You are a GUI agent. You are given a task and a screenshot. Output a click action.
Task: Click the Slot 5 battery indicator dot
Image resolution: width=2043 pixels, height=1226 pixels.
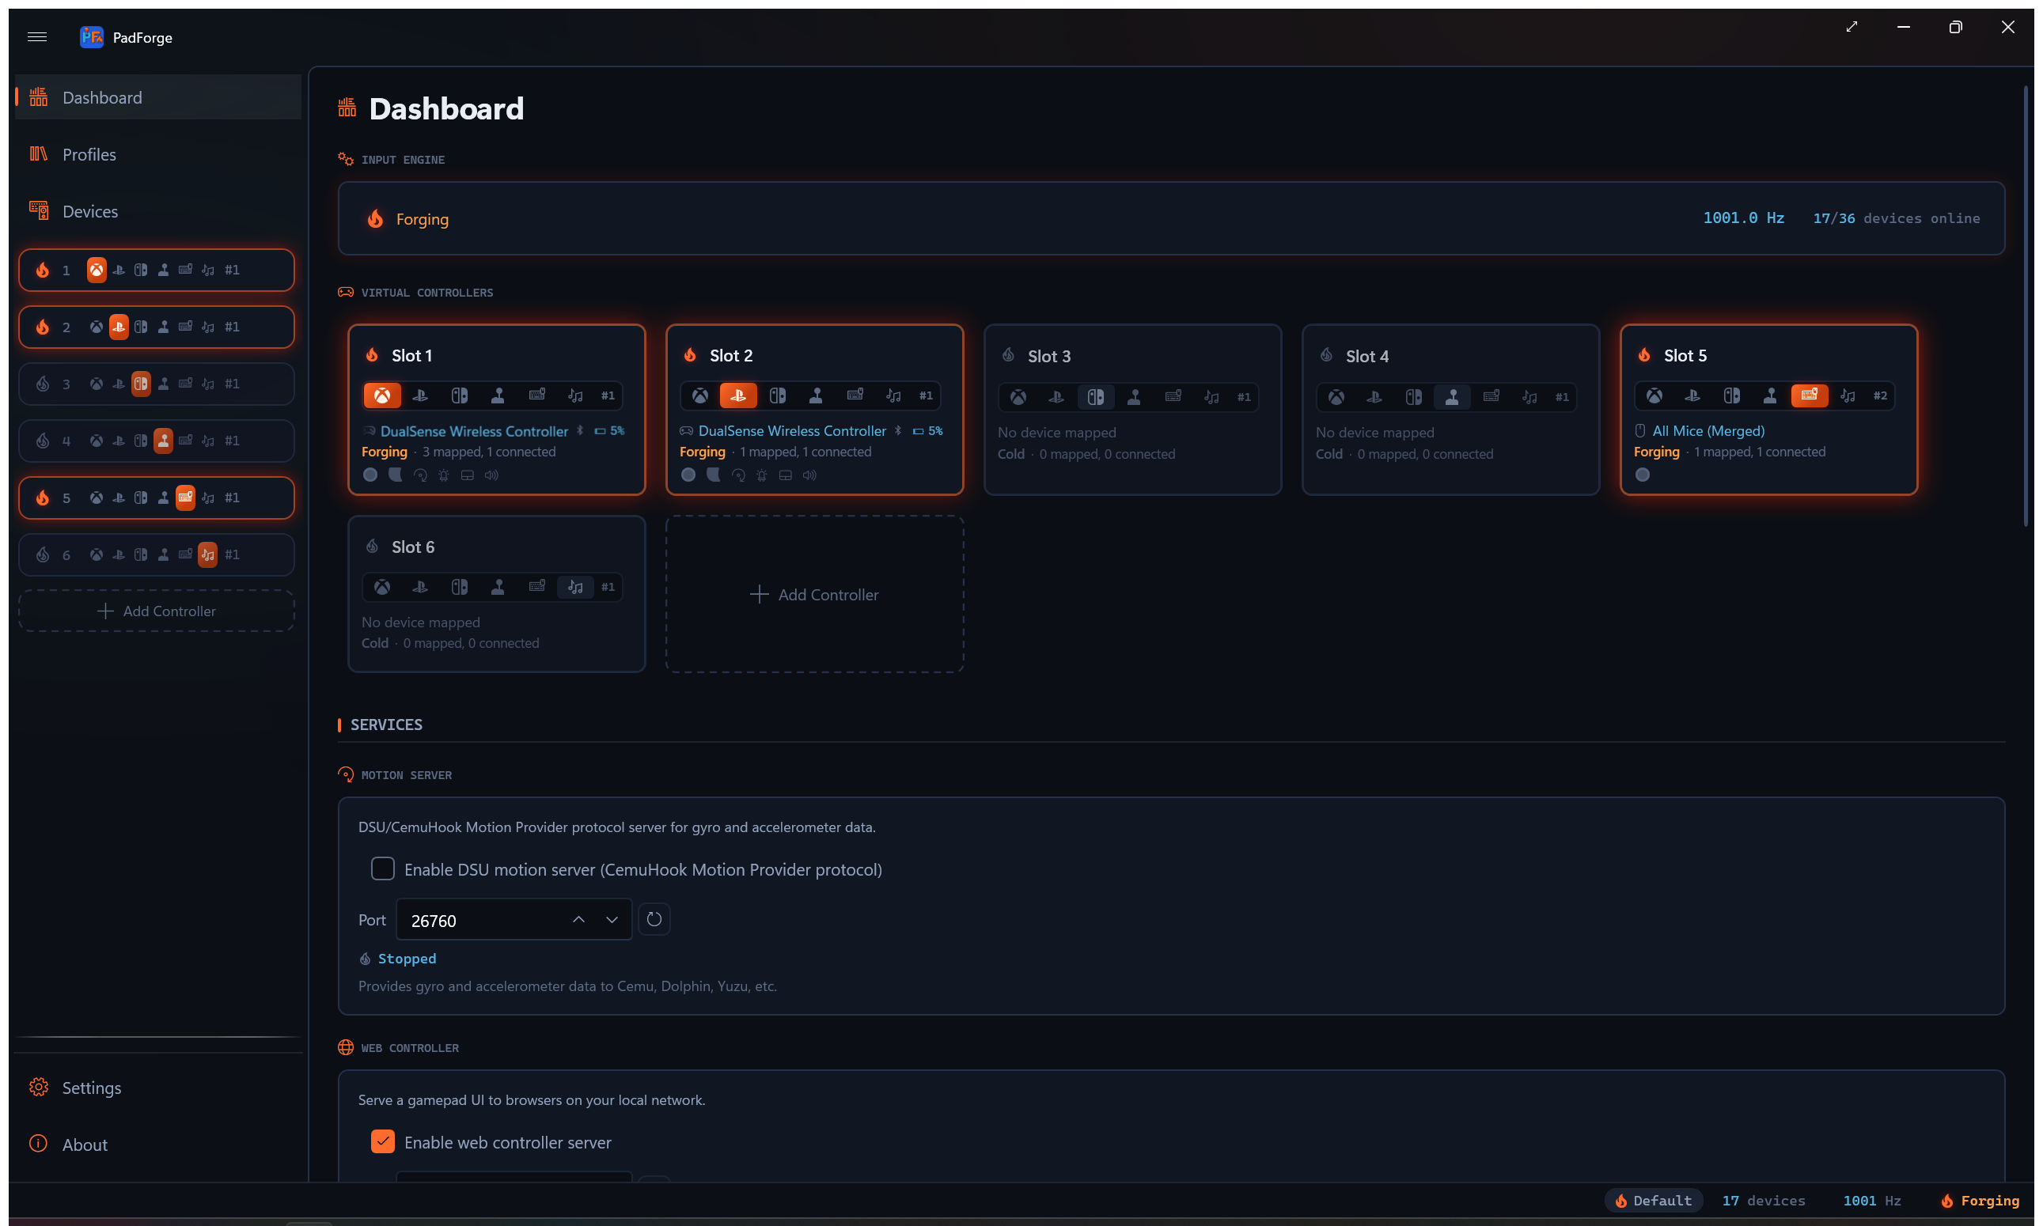(x=1643, y=475)
